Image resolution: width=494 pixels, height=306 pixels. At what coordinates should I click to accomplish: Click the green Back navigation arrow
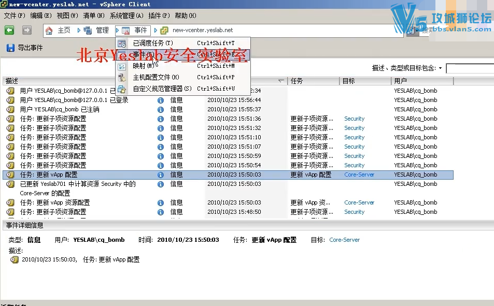pos(9,30)
